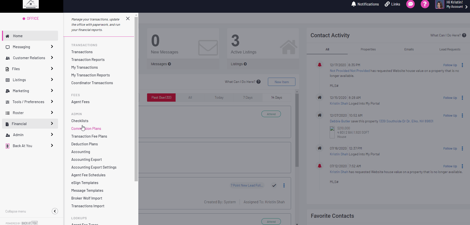Open eSign Templates menu entry
This screenshot has height=225, width=470.
[85, 183]
